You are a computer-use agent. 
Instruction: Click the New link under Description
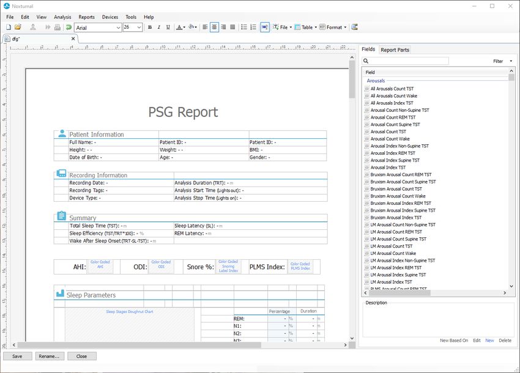point(489,341)
